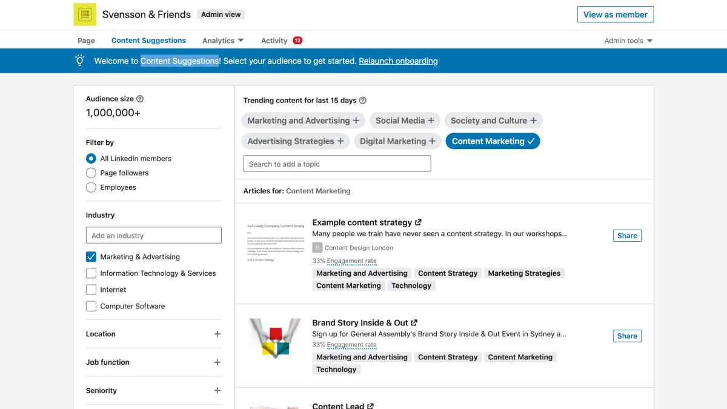Open the Analytics dropdown menu

click(223, 41)
